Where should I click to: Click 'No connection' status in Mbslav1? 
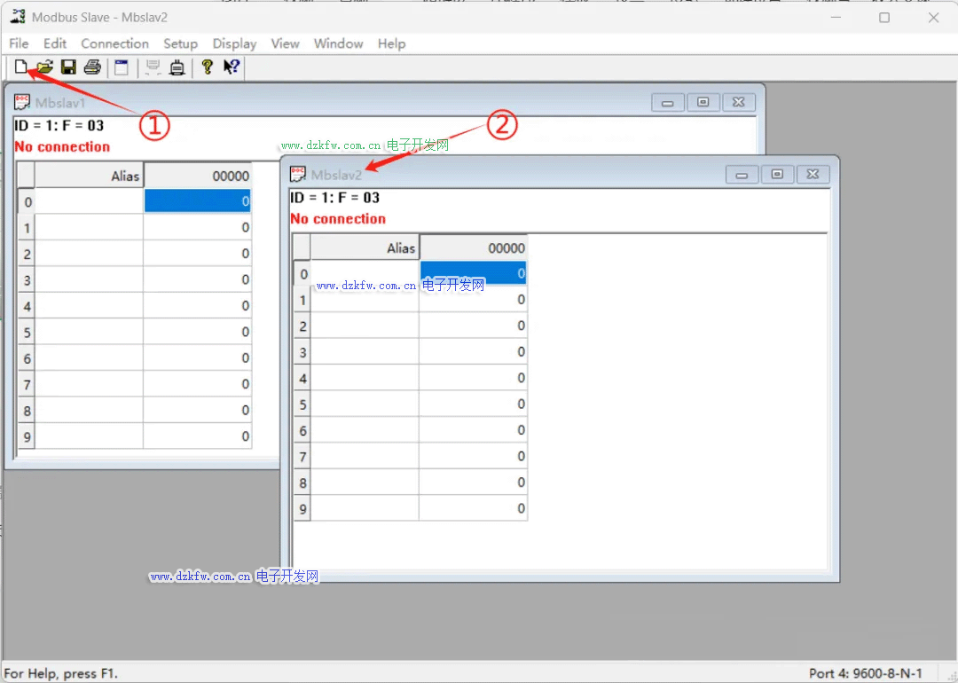[x=62, y=146]
